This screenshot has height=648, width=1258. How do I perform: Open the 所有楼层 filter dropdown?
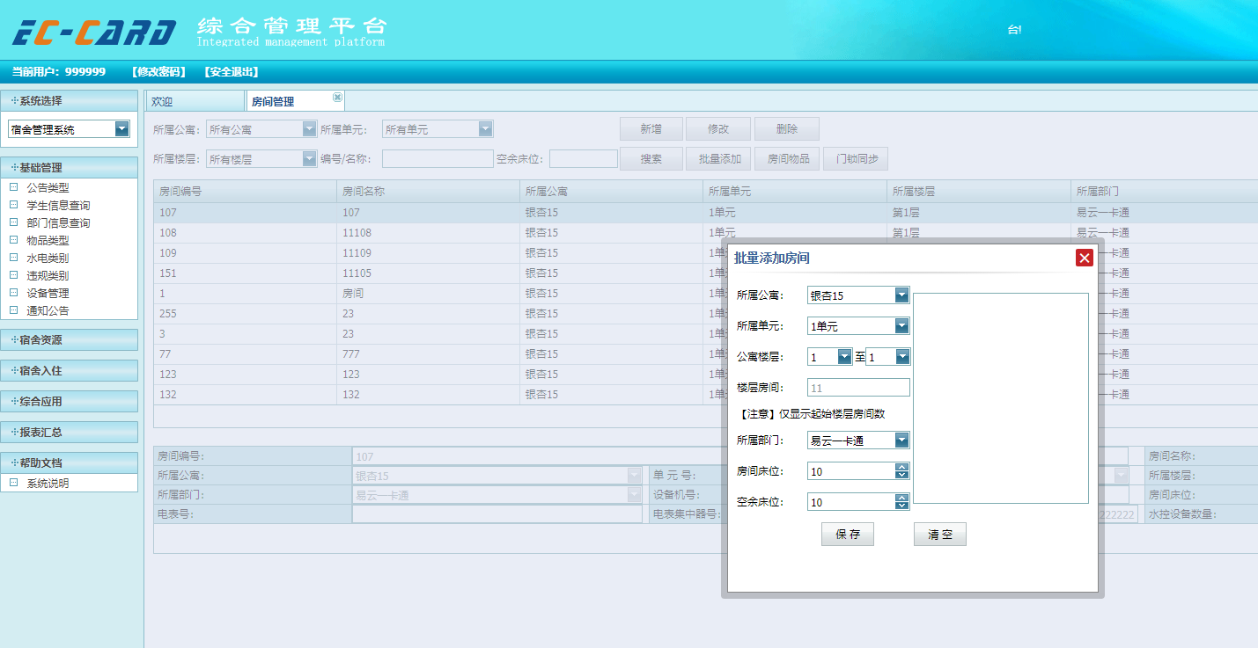[x=309, y=159]
